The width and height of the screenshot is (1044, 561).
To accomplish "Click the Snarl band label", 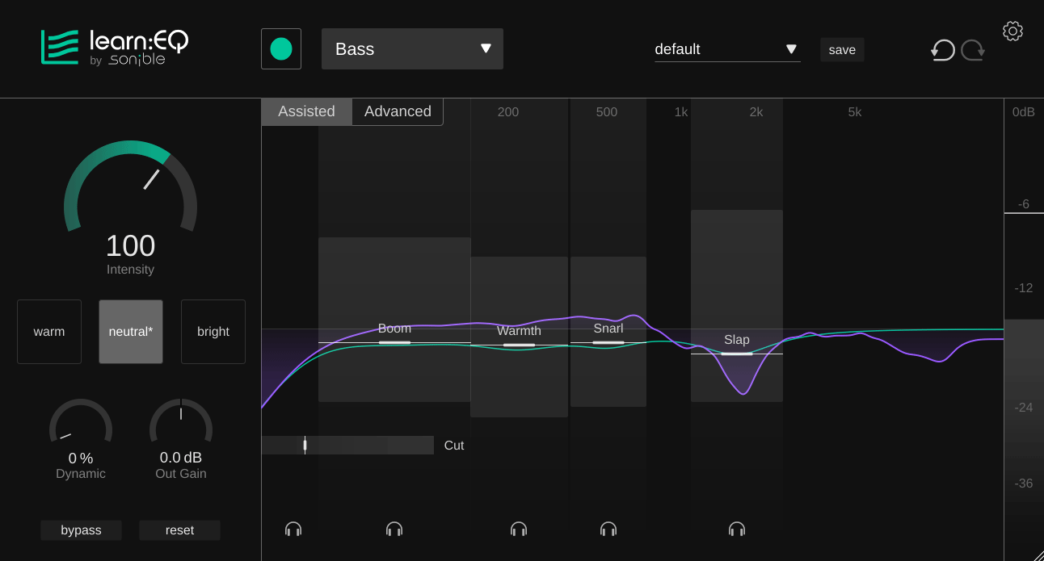I will [608, 329].
